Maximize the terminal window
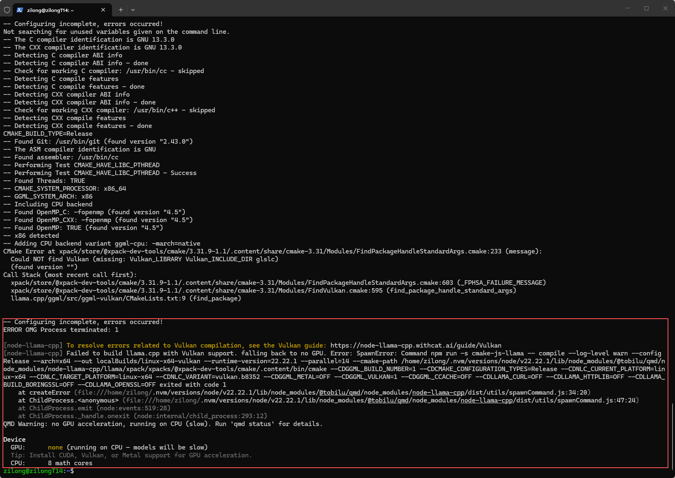 pyautogui.click(x=646, y=8)
